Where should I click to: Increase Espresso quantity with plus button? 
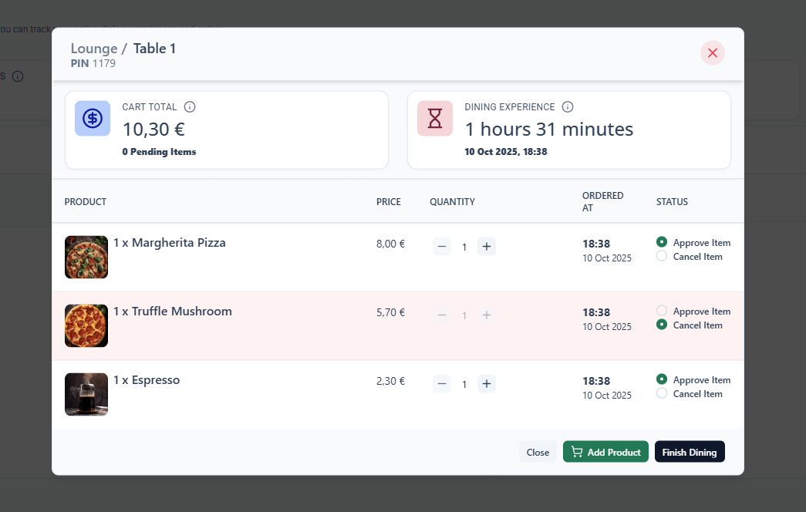coord(486,383)
